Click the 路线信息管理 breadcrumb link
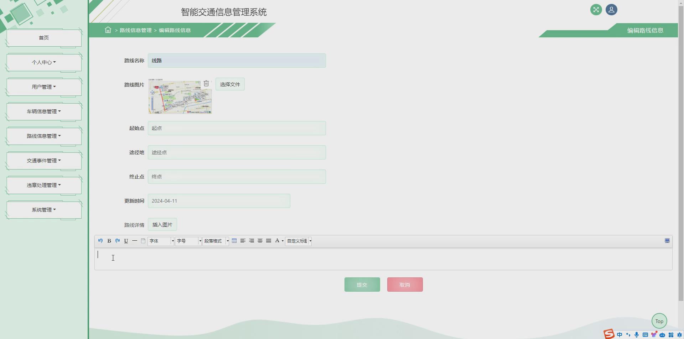 pyautogui.click(x=136, y=30)
